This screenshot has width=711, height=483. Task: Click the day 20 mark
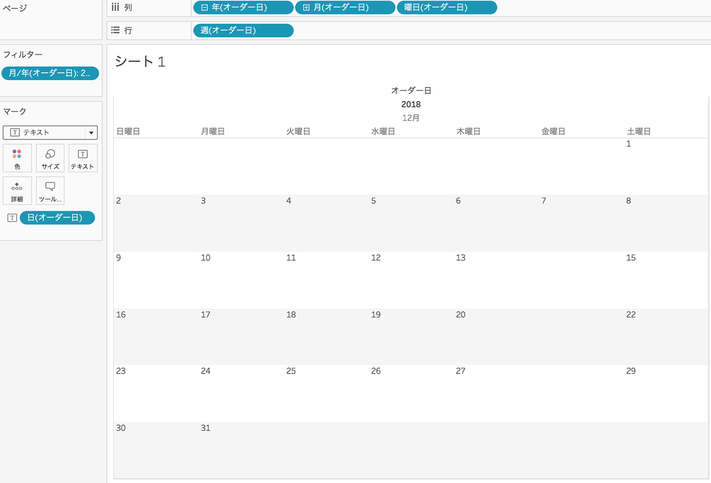coord(460,315)
